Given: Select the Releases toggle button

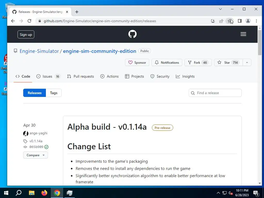Looking at the screenshot, I should [x=35, y=93].
